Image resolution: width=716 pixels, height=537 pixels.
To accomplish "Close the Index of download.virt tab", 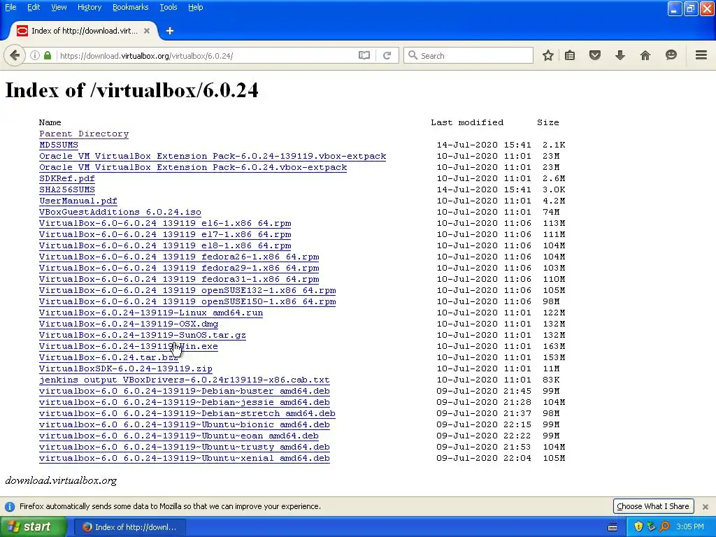I will pyautogui.click(x=147, y=31).
